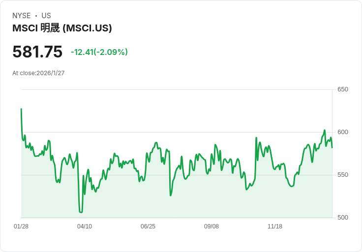This screenshot has height=252, width=362.
Task: Select the 600 y-axis label
Action: click(x=342, y=132)
